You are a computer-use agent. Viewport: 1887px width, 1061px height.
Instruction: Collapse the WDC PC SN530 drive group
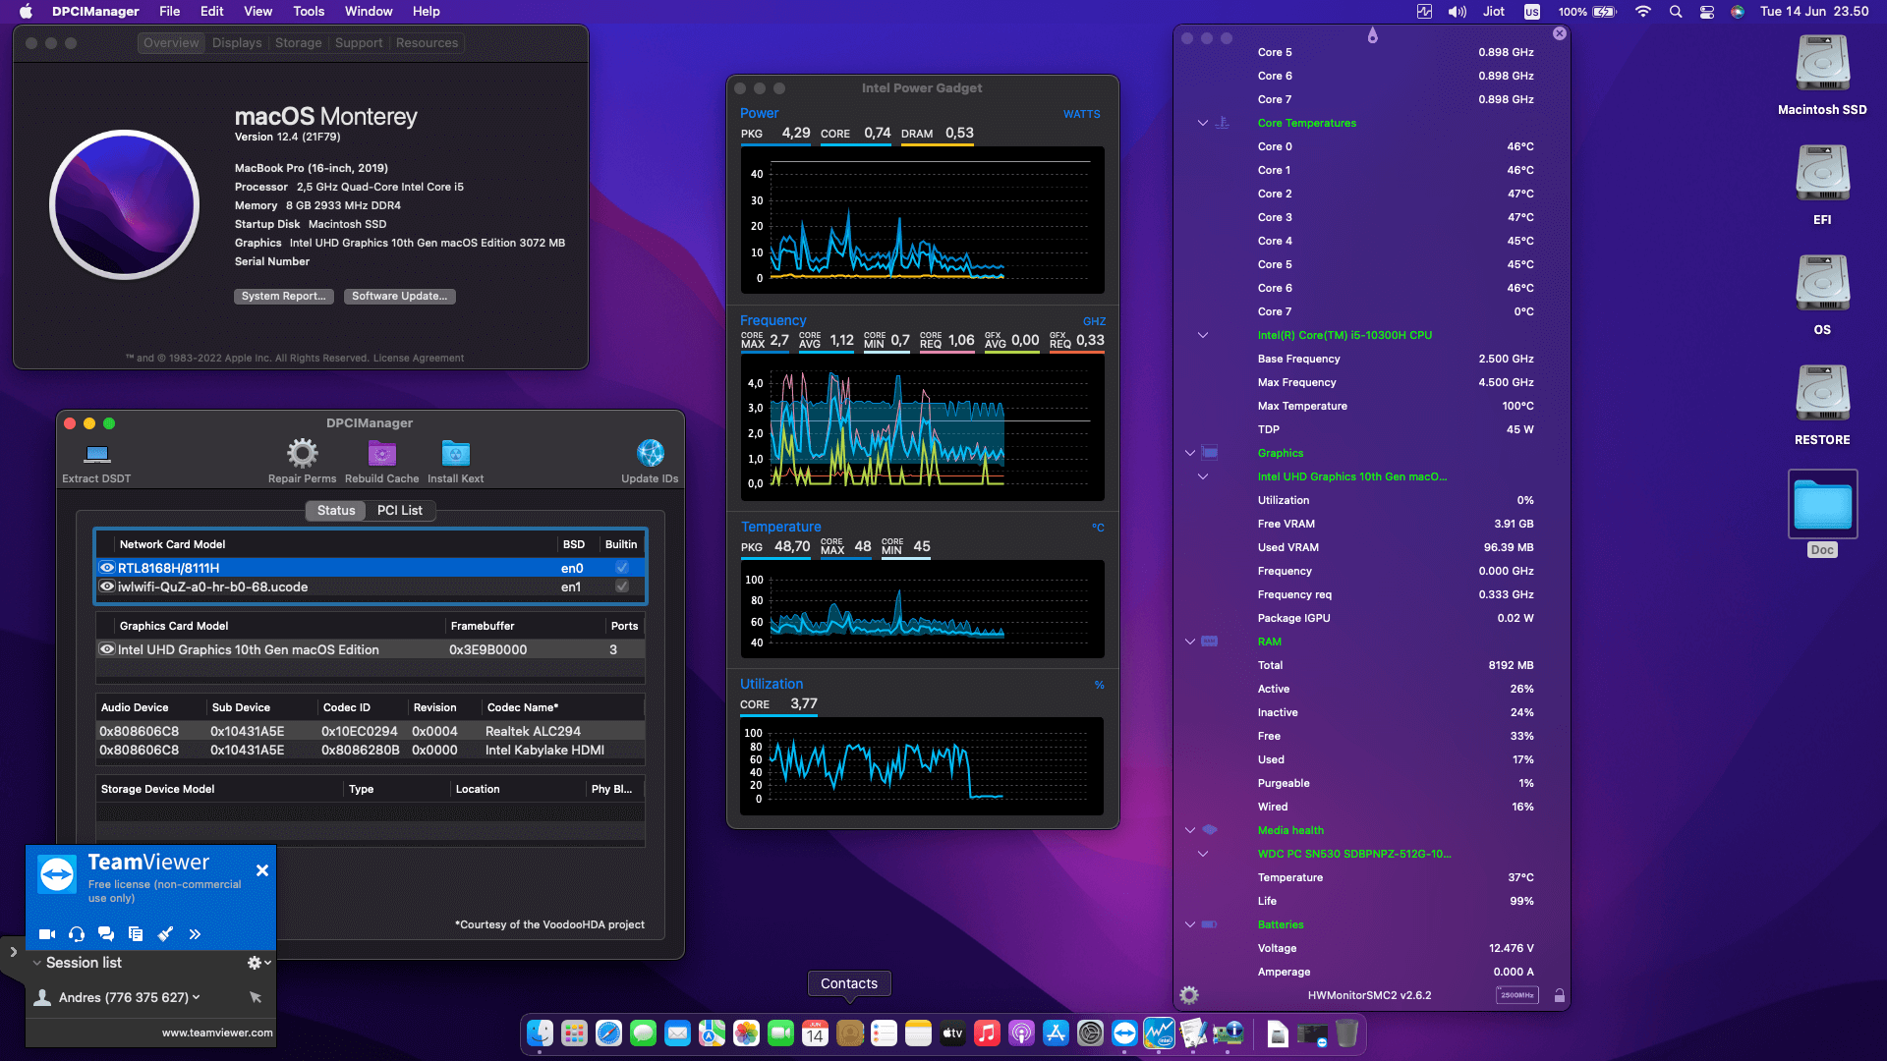point(1202,854)
